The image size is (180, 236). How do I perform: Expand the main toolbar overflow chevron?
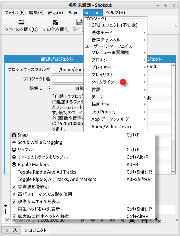(x=176, y=26)
